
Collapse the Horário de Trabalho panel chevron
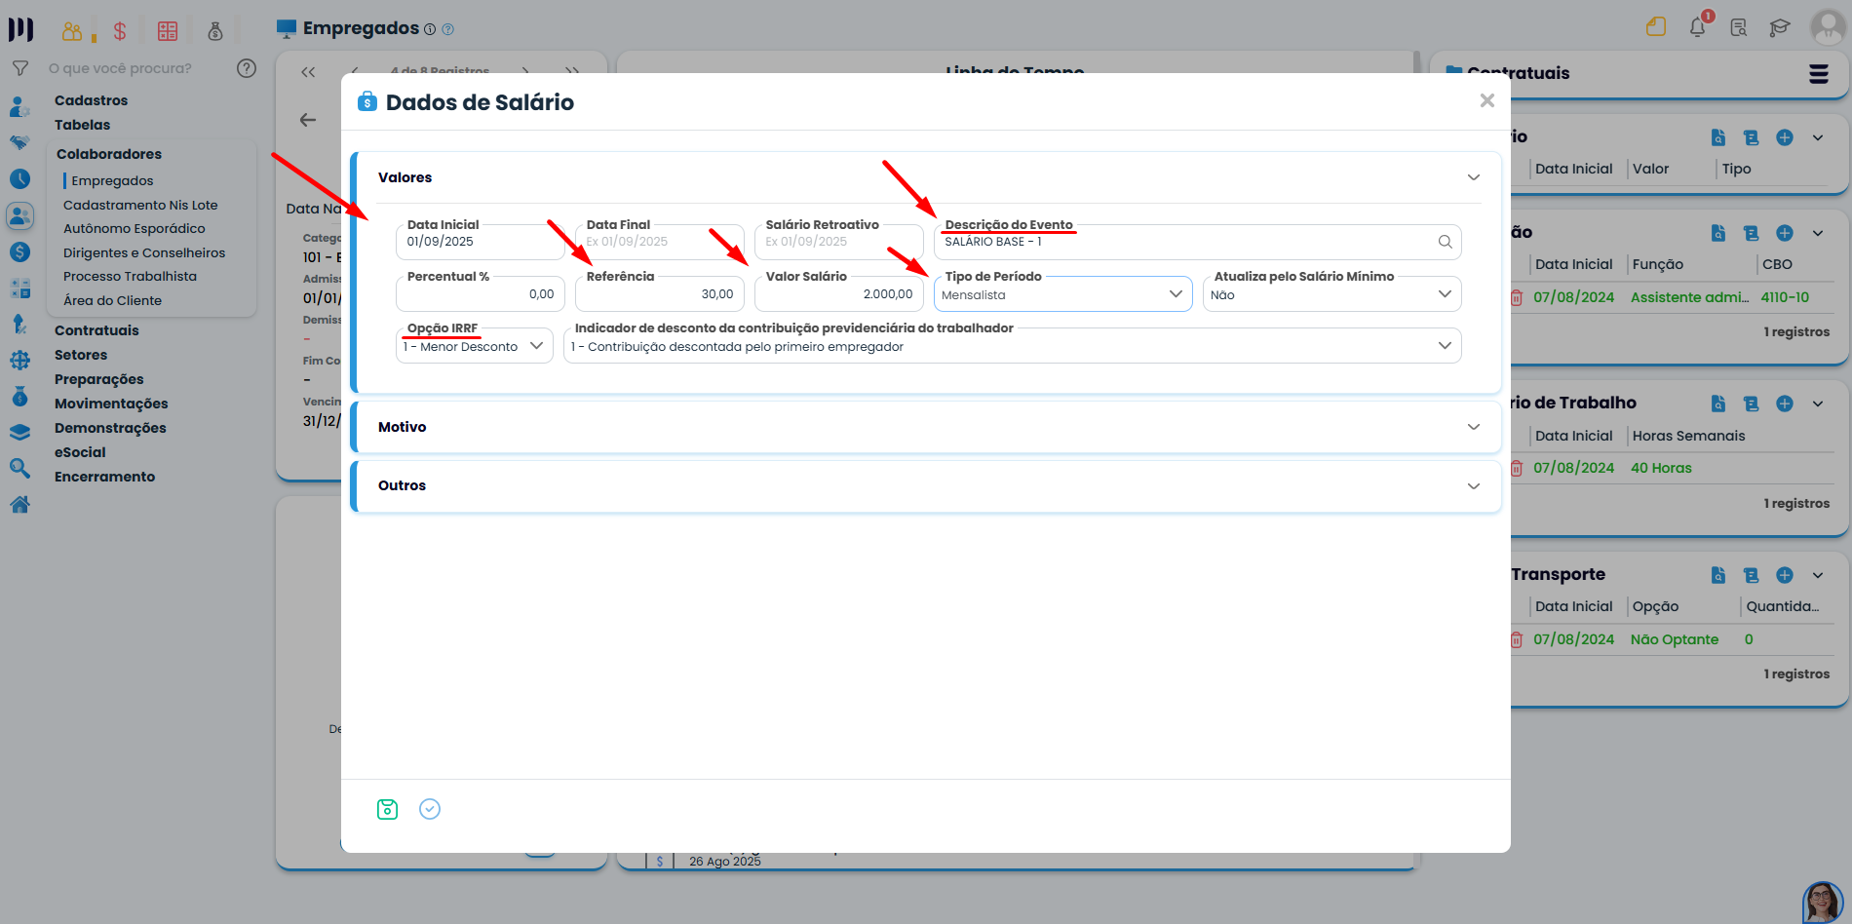click(x=1818, y=404)
